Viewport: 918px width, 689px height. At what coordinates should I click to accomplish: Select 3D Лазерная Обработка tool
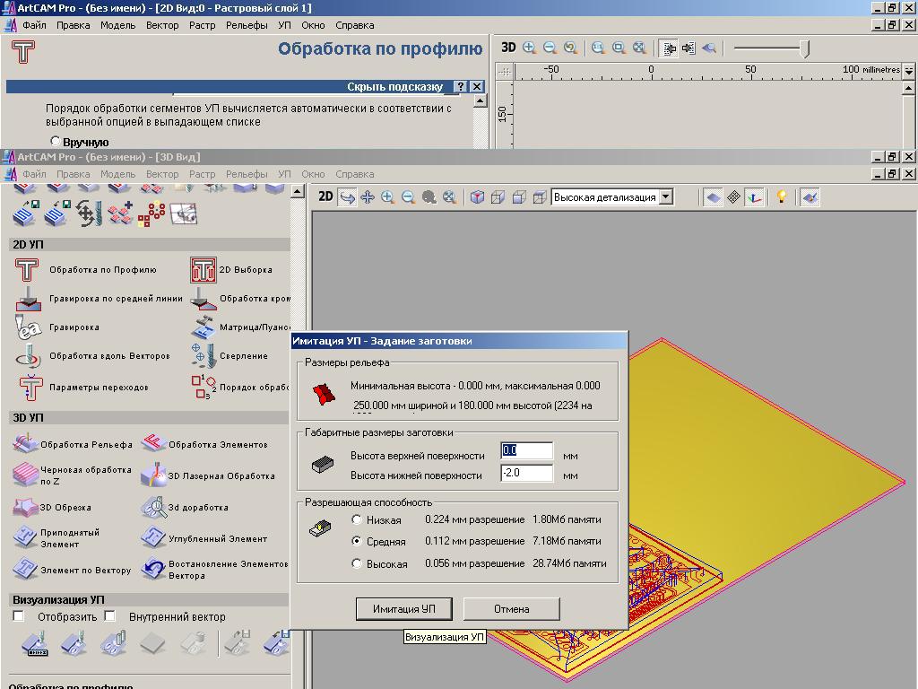pos(153,475)
